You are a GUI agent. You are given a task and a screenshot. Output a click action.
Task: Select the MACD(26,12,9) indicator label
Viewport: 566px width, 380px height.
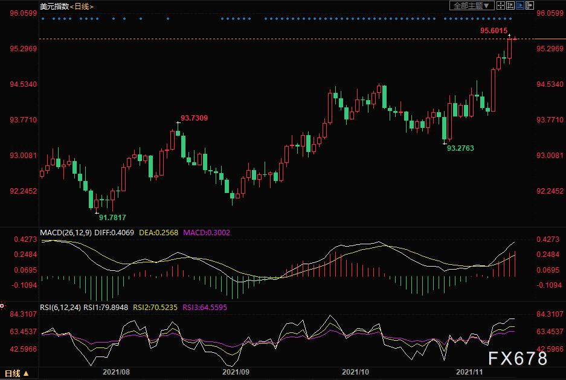click(67, 232)
